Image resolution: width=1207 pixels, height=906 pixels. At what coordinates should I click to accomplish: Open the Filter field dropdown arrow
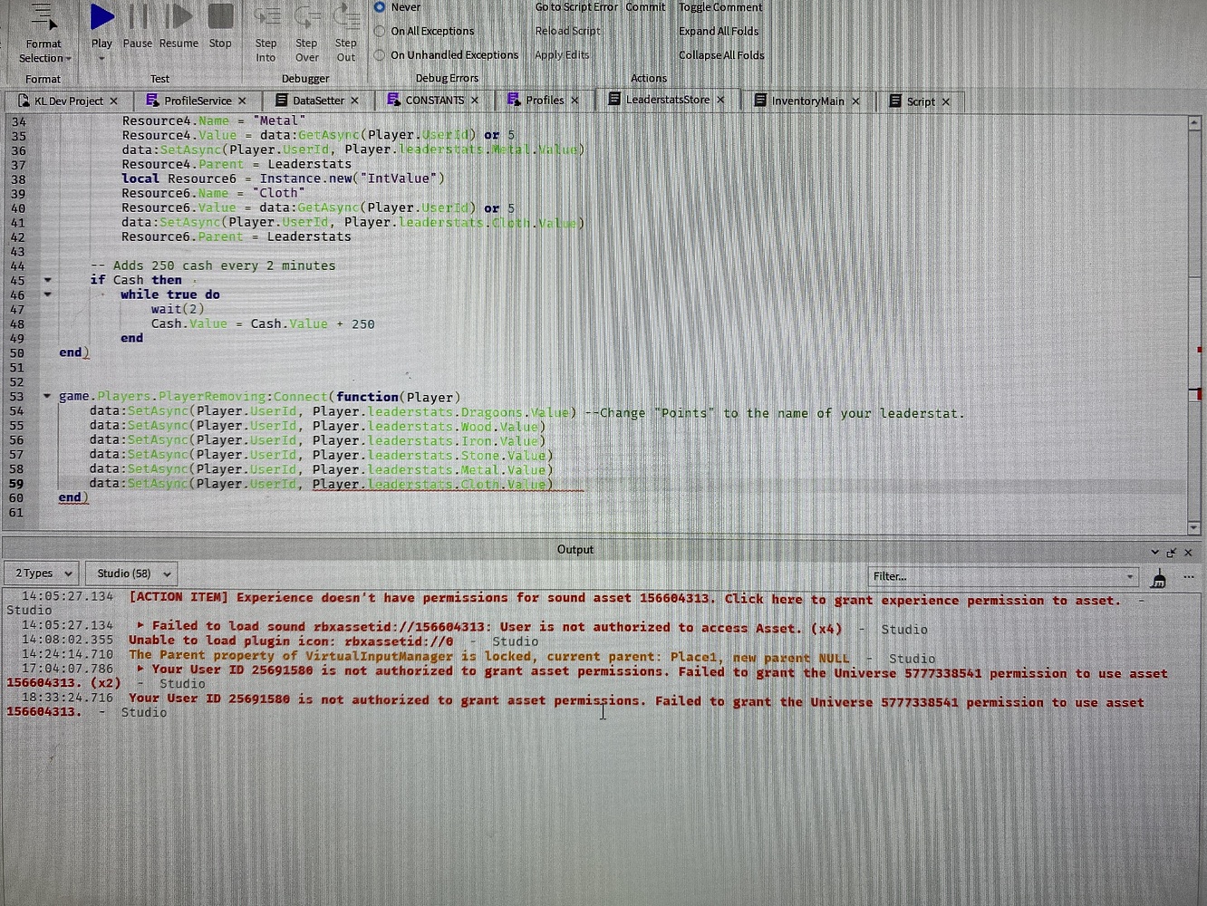pos(1130,576)
